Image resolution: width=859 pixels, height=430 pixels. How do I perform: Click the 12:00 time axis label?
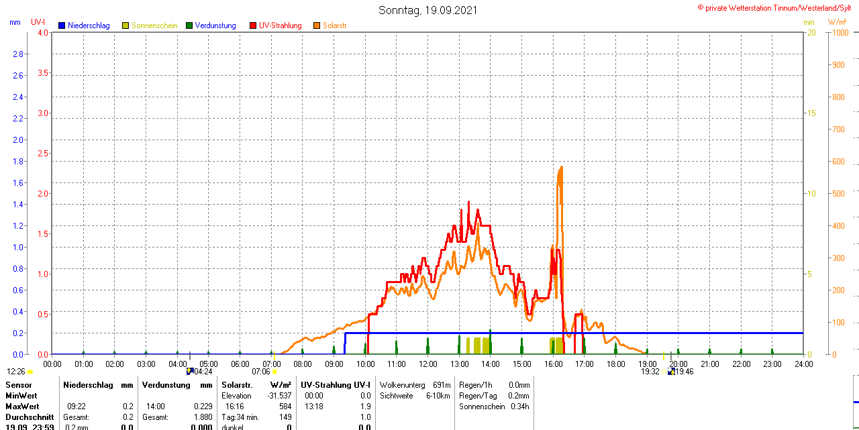pos(428,364)
